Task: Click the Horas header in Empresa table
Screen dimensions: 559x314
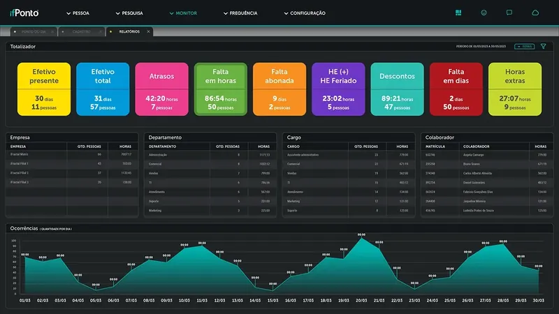Action: click(126, 147)
